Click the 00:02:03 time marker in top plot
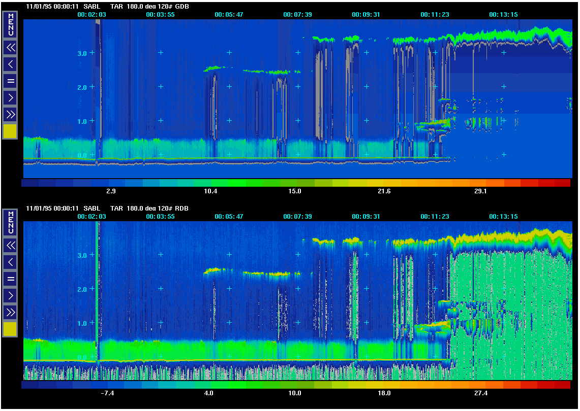Viewport: 580px width, 411px height. pyautogui.click(x=91, y=15)
